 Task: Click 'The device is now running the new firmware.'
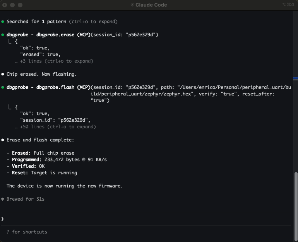[x=65, y=186]
